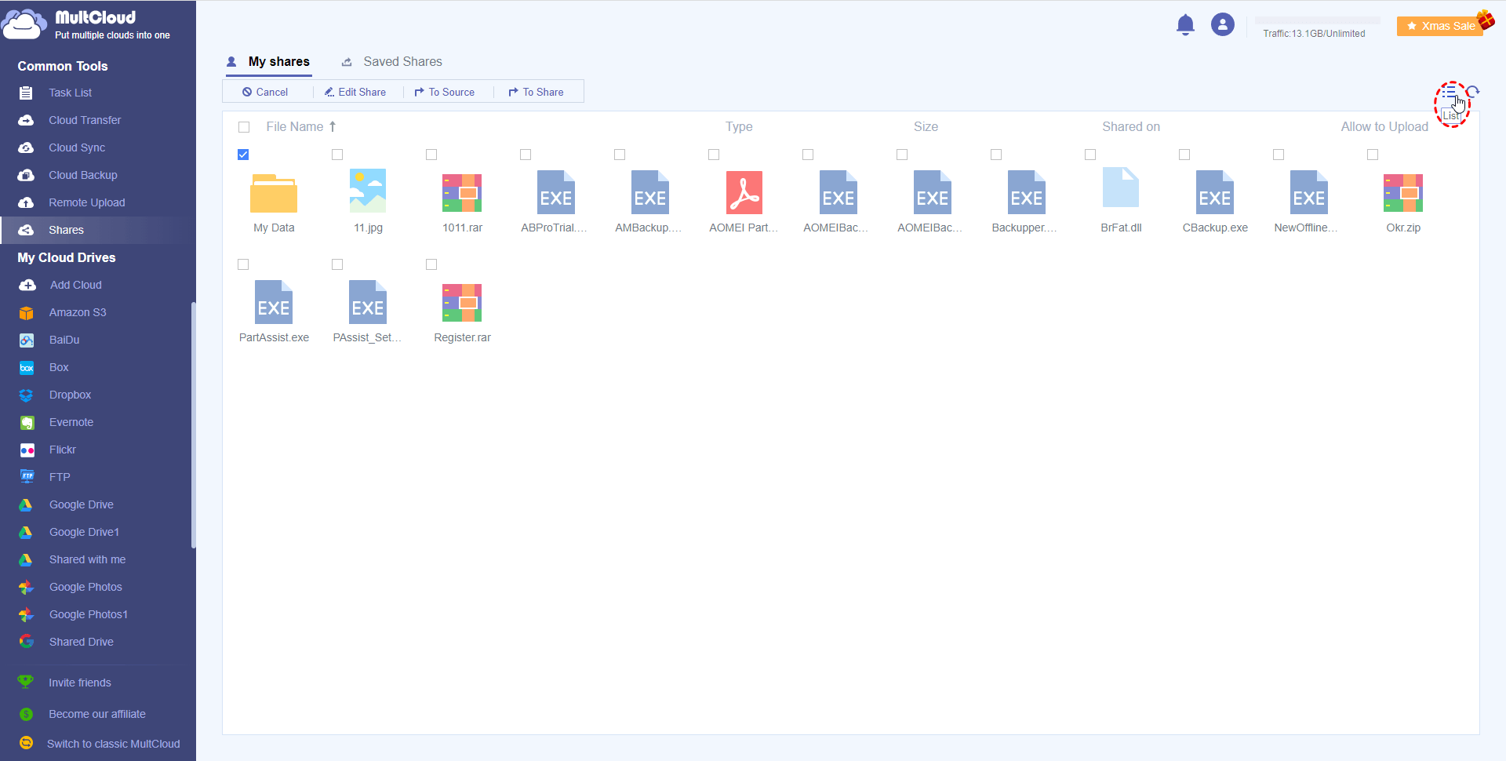Open Cloud Sync tool in sidebar
Screen dimensions: 1506x761
coord(76,147)
